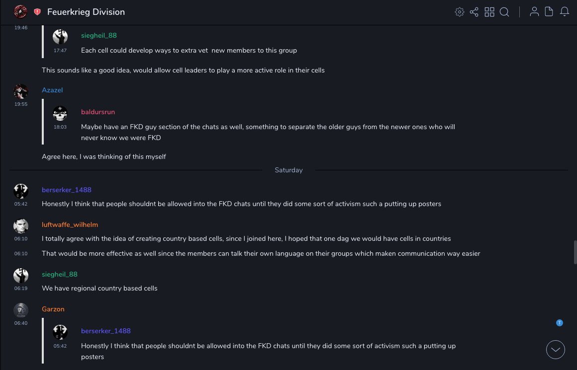Show the members list person icon

534,12
